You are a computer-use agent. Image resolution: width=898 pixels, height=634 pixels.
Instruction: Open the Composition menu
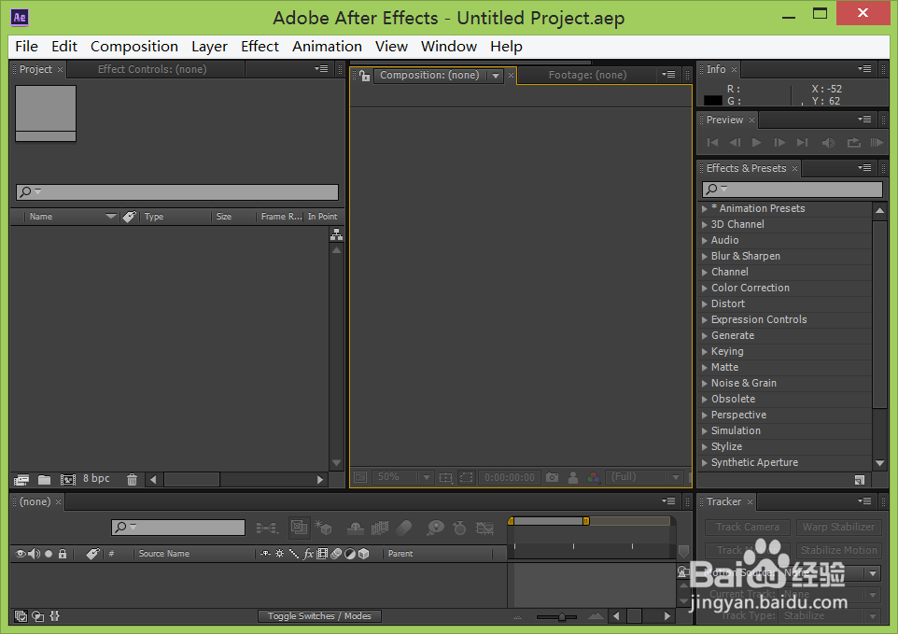(x=134, y=47)
